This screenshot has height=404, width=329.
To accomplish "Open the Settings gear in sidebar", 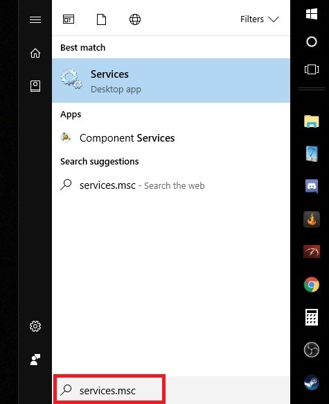I will click(x=35, y=326).
